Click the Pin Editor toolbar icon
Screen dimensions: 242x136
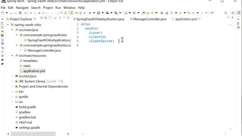click(x=212, y=13)
